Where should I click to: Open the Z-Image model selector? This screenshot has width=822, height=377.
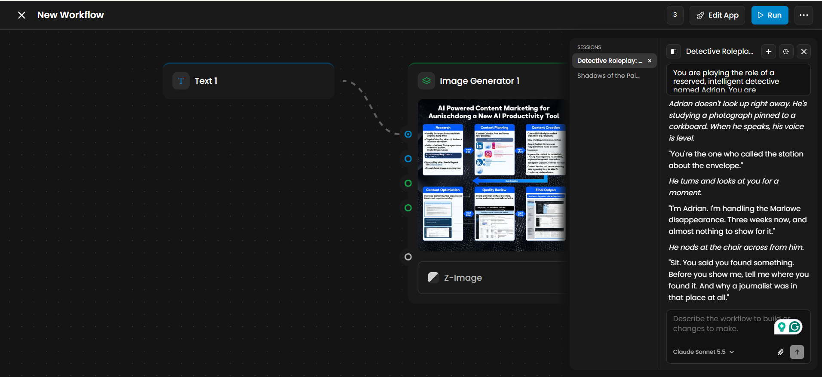(493, 278)
